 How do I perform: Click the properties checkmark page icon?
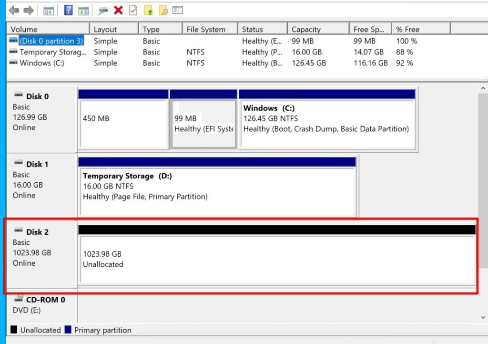133,10
